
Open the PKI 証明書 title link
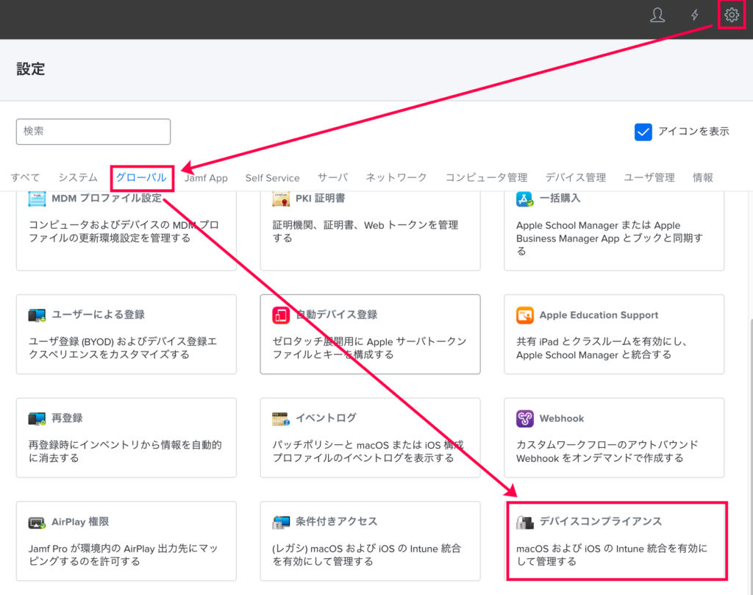321,199
